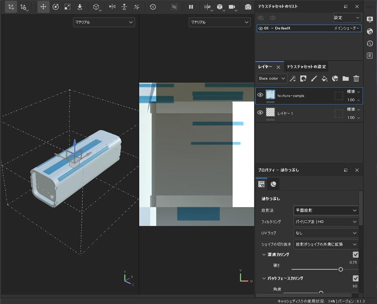377x304 pixels.
Task: Select the transform manipulator tool in top toolbar
Action: (x=11, y=7)
